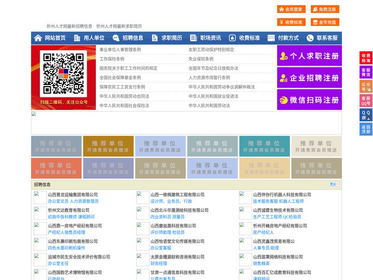The height and width of the screenshot is (280, 373).
Task: Open 全国年节及纪念日放假办法 link
Action: click(x=213, y=68)
